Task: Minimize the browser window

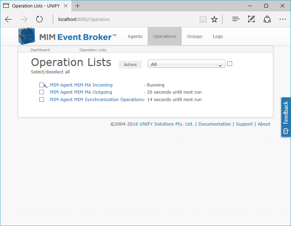Action: (x=250, y=6)
